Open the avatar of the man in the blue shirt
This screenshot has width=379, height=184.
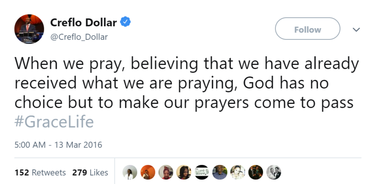point(220,172)
